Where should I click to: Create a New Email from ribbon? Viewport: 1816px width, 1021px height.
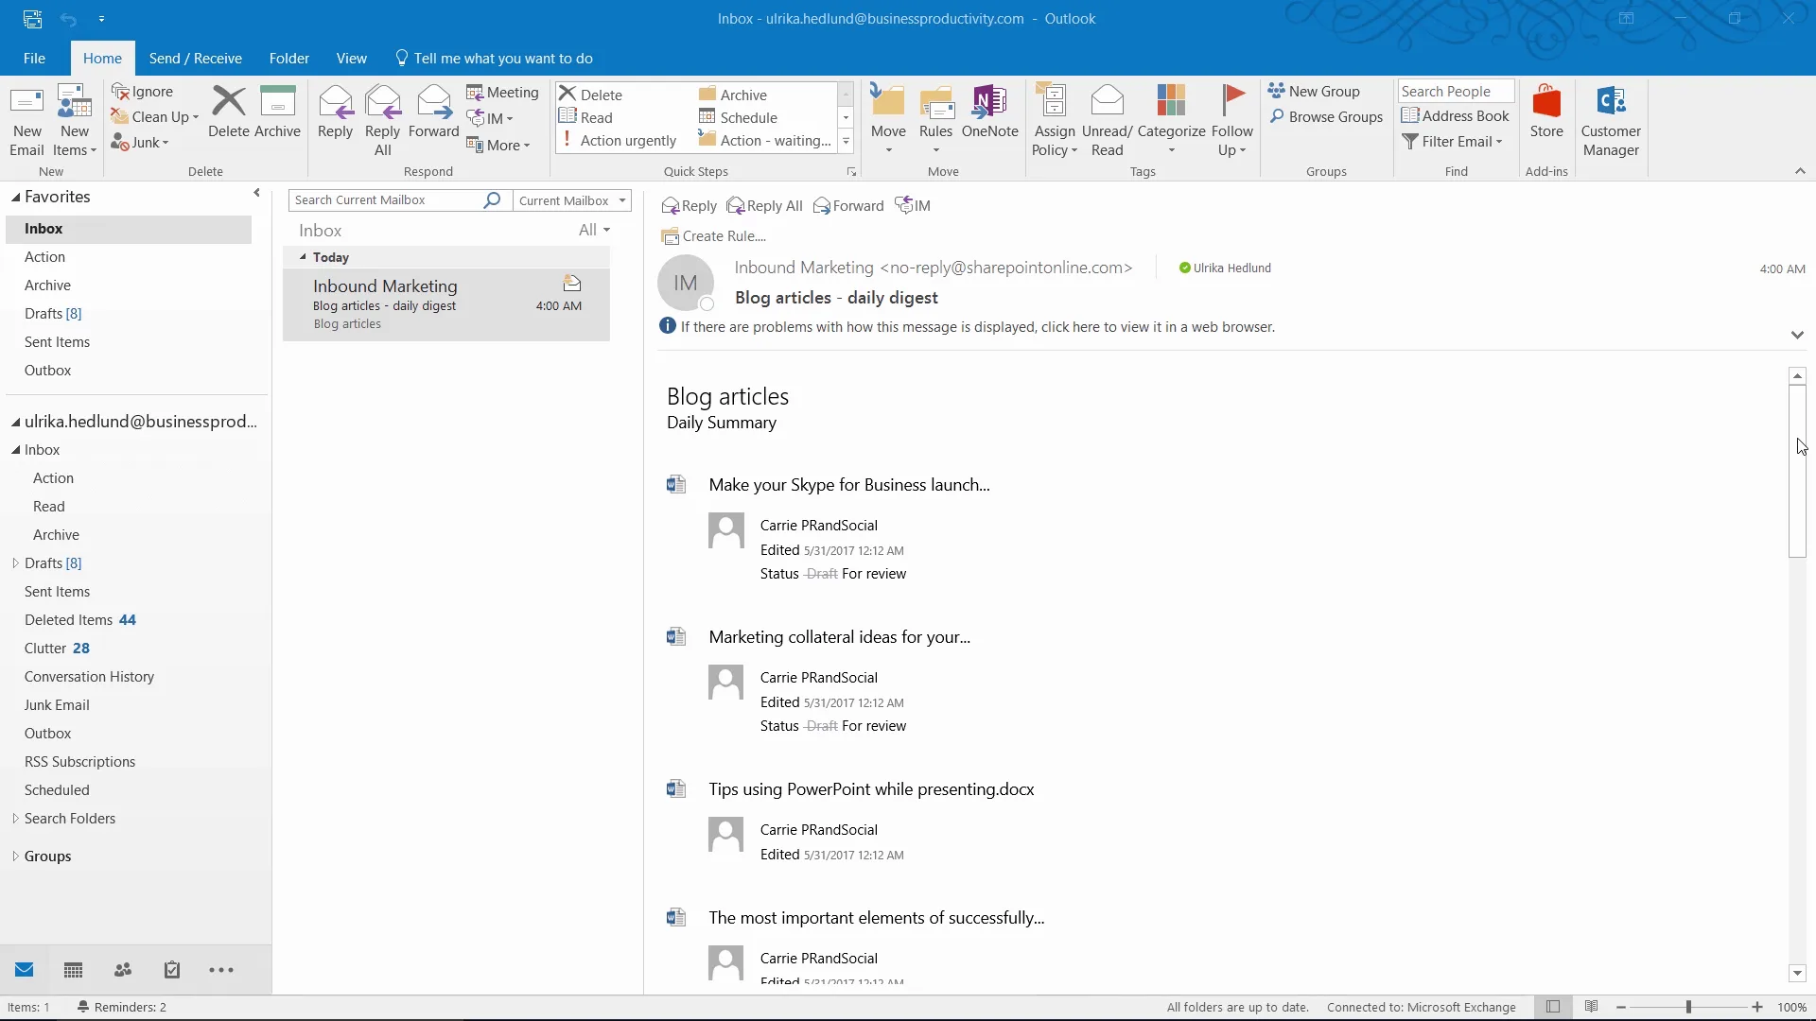[x=26, y=121]
